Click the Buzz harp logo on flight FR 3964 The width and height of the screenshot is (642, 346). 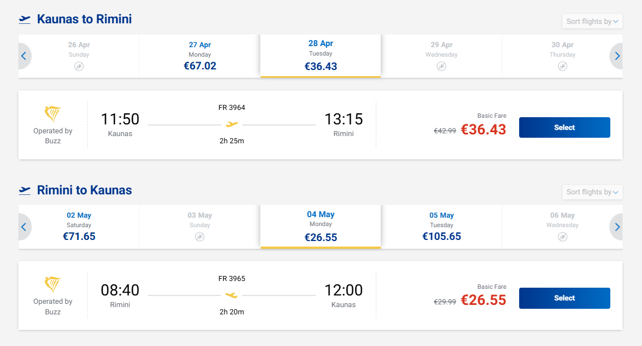pyautogui.click(x=53, y=114)
